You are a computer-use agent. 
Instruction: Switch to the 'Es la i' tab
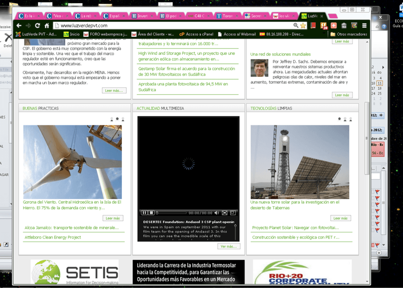[x=29, y=16]
